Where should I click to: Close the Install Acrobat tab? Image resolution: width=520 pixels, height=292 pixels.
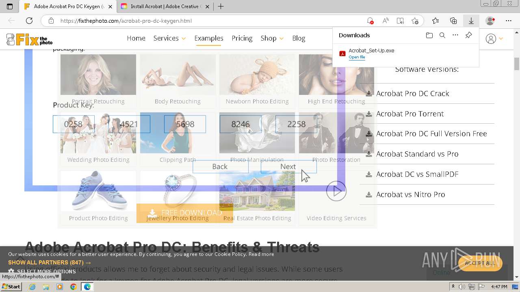point(207,6)
